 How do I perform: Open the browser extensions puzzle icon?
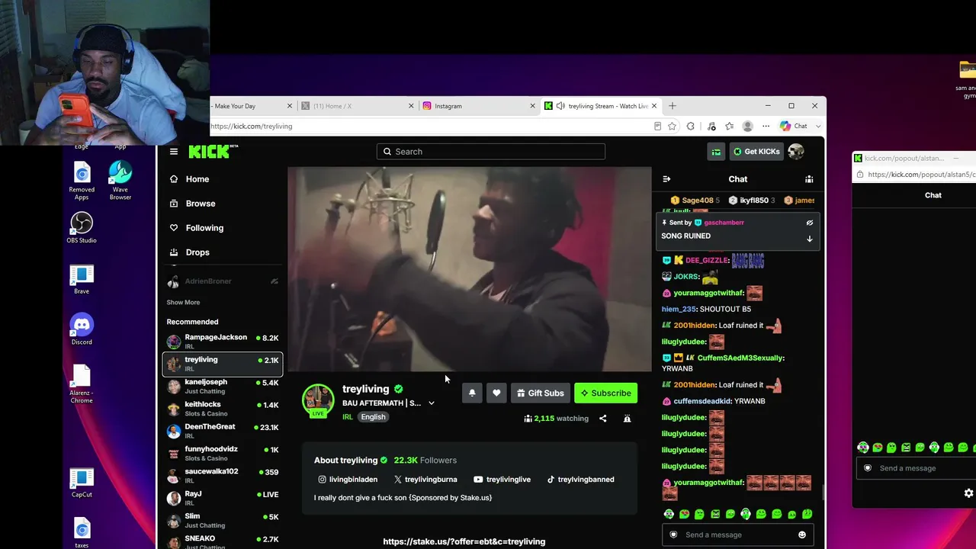(x=690, y=127)
